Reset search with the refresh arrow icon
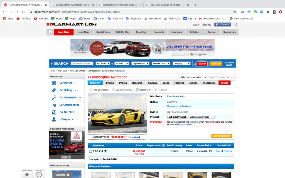The image size is (285, 178). click(x=195, y=64)
